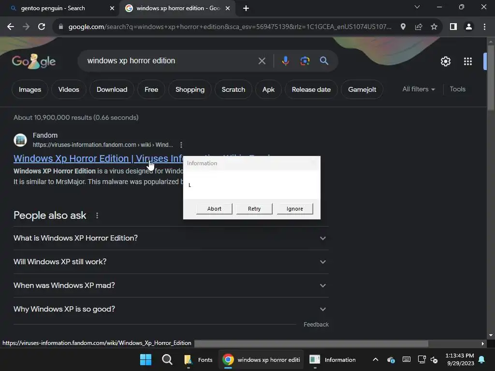The image size is (495, 371).
Task: Filter results by Images
Action: (30, 89)
